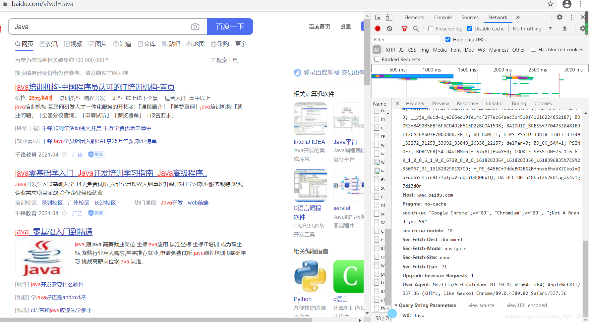This screenshot has height=322, width=589.
Task: Close the request details pane X
Action: click(397, 103)
